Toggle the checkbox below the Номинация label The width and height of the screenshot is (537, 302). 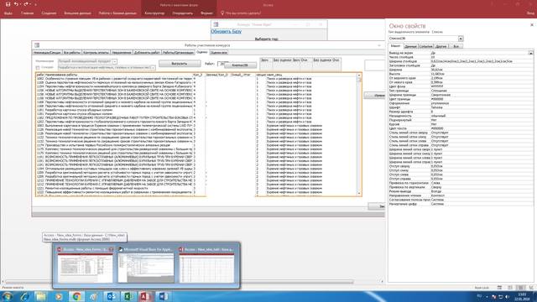(38, 68)
